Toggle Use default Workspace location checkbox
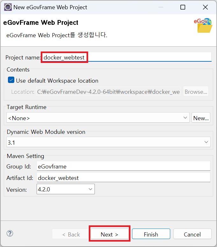 (x=11, y=80)
